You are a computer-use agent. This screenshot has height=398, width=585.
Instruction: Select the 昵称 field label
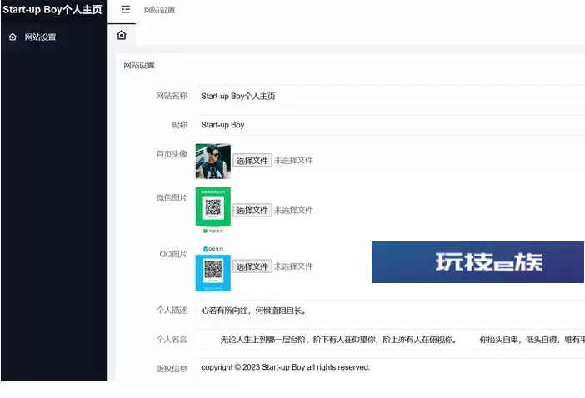179,125
